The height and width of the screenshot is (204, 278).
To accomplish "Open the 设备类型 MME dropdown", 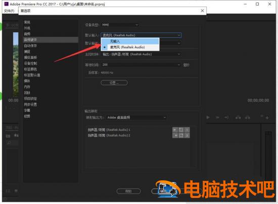I will coord(120,25).
